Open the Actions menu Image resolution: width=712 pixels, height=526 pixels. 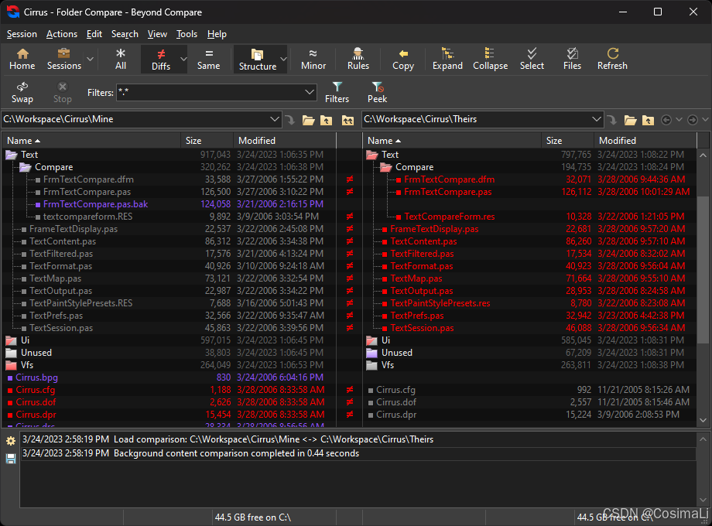pos(62,34)
